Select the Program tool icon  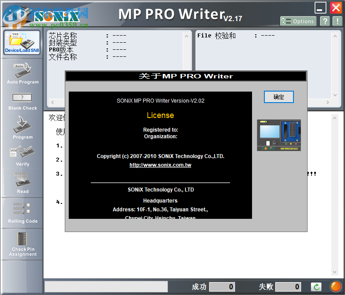click(22, 128)
